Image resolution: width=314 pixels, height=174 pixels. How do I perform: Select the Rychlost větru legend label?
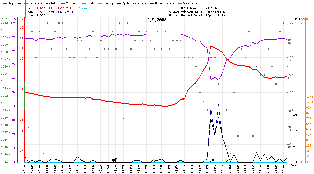(x=134, y=3)
